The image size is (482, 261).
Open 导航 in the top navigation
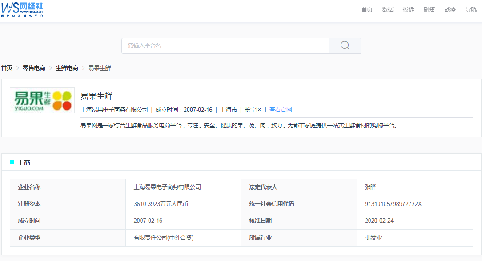point(470,9)
